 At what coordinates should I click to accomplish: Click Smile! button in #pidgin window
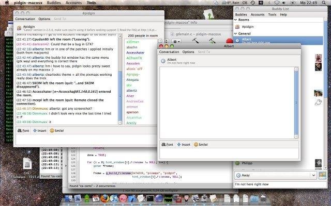tap(57, 130)
